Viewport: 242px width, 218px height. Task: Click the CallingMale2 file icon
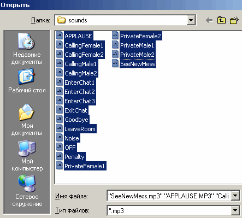coord(60,73)
